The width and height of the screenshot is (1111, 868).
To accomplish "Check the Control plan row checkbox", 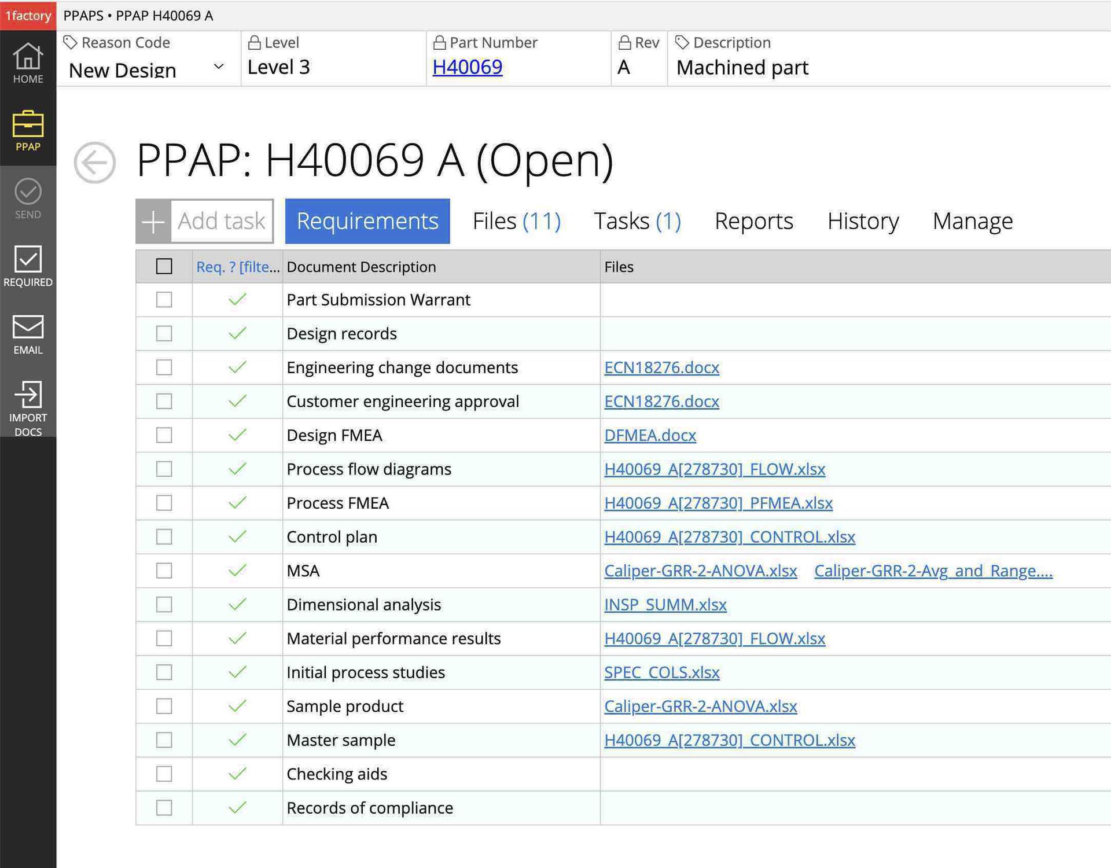I will click(164, 536).
